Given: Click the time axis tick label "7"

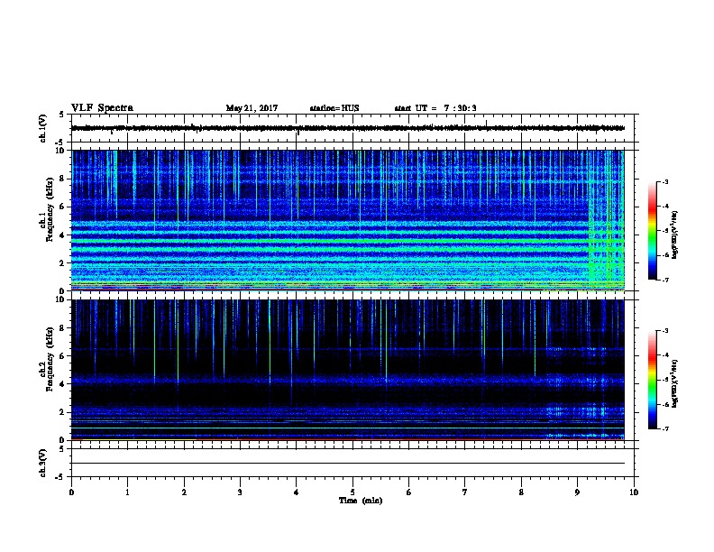Looking at the screenshot, I should (465, 492).
